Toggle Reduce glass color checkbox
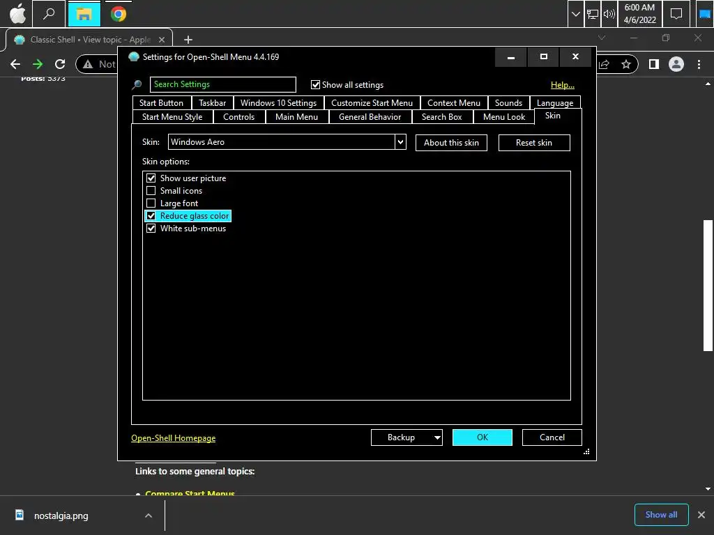This screenshot has height=535, width=714. [151, 216]
